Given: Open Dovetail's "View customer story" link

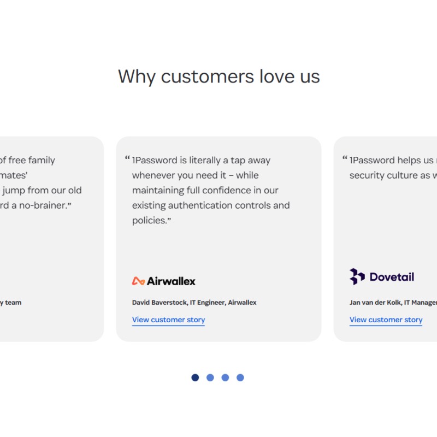Looking at the screenshot, I should point(386,320).
